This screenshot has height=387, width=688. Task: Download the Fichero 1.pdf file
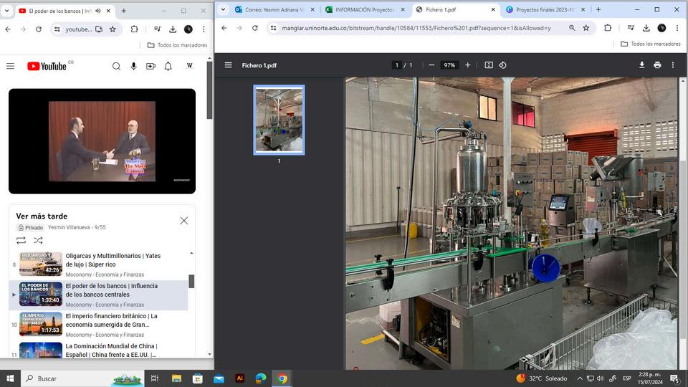coord(642,65)
